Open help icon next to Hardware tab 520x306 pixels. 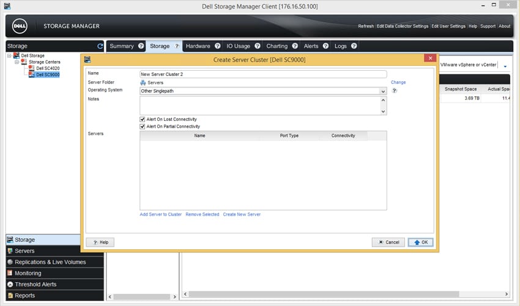pos(218,46)
